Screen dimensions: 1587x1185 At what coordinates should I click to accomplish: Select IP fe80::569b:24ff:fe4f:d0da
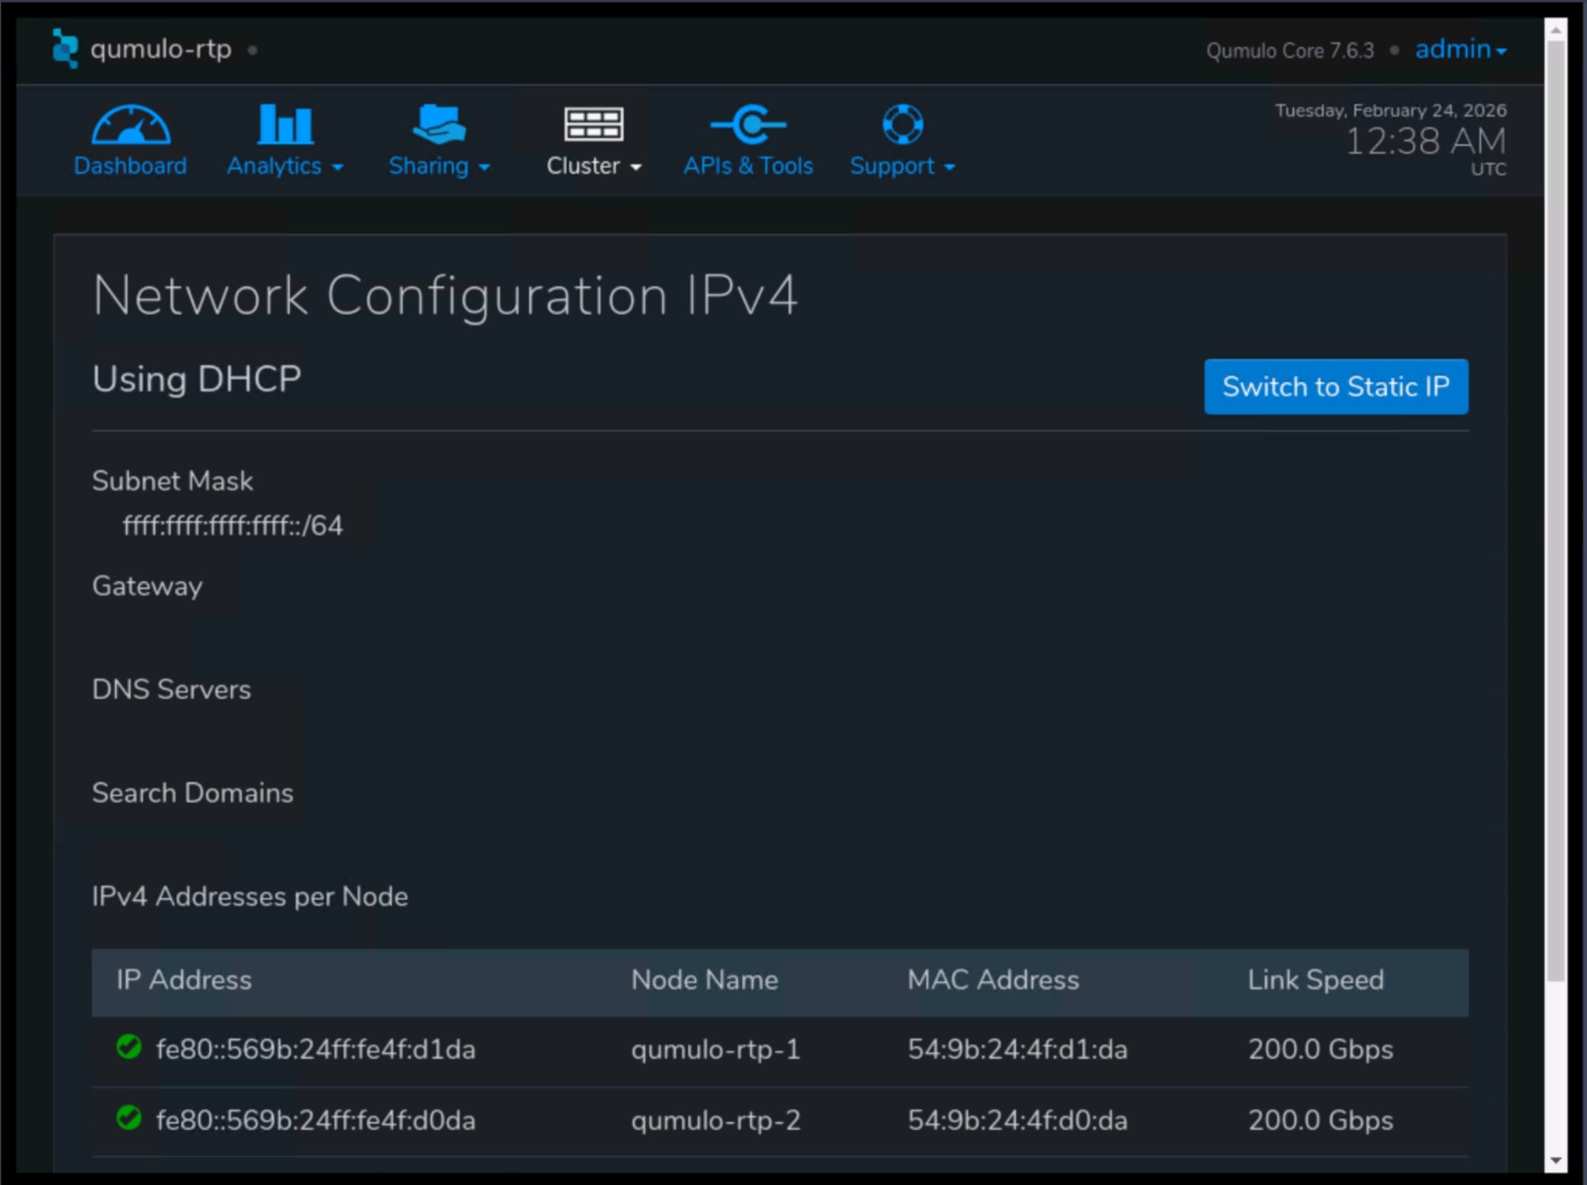(316, 1120)
